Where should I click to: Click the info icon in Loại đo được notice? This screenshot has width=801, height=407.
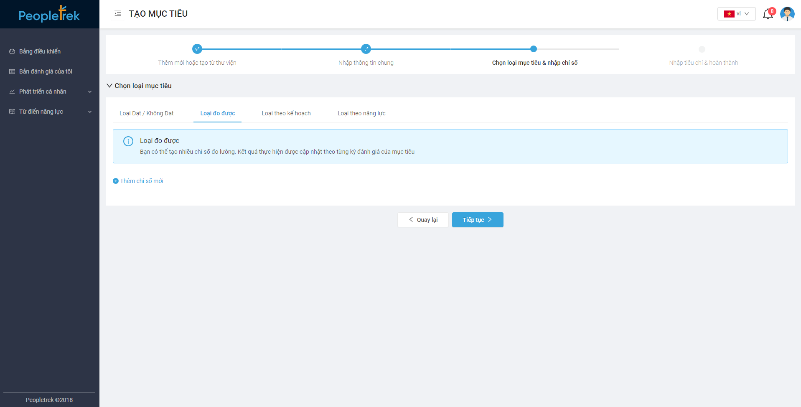128,141
